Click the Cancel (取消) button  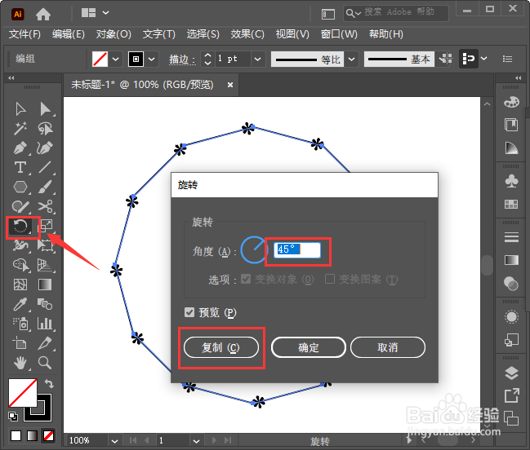coord(388,347)
